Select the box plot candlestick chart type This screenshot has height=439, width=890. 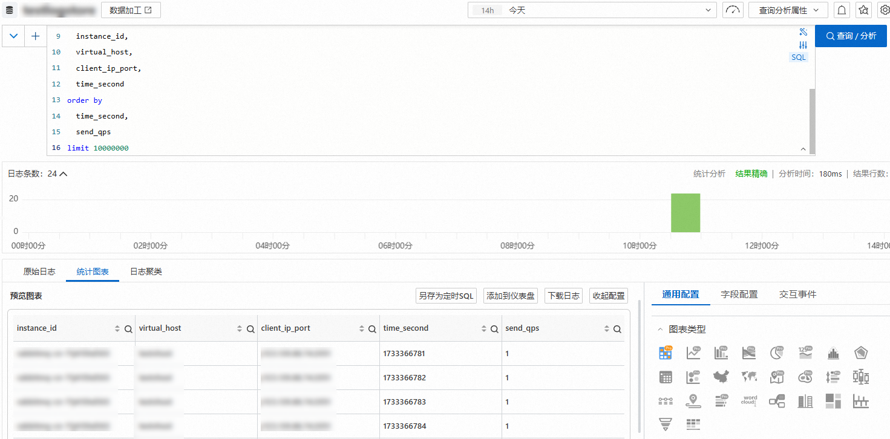coord(861,377)
